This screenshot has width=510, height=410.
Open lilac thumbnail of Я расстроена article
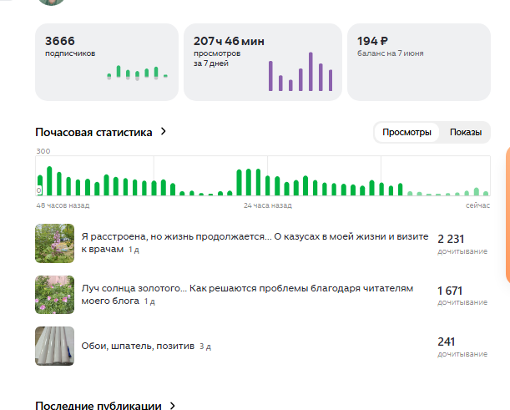(54, 243)
